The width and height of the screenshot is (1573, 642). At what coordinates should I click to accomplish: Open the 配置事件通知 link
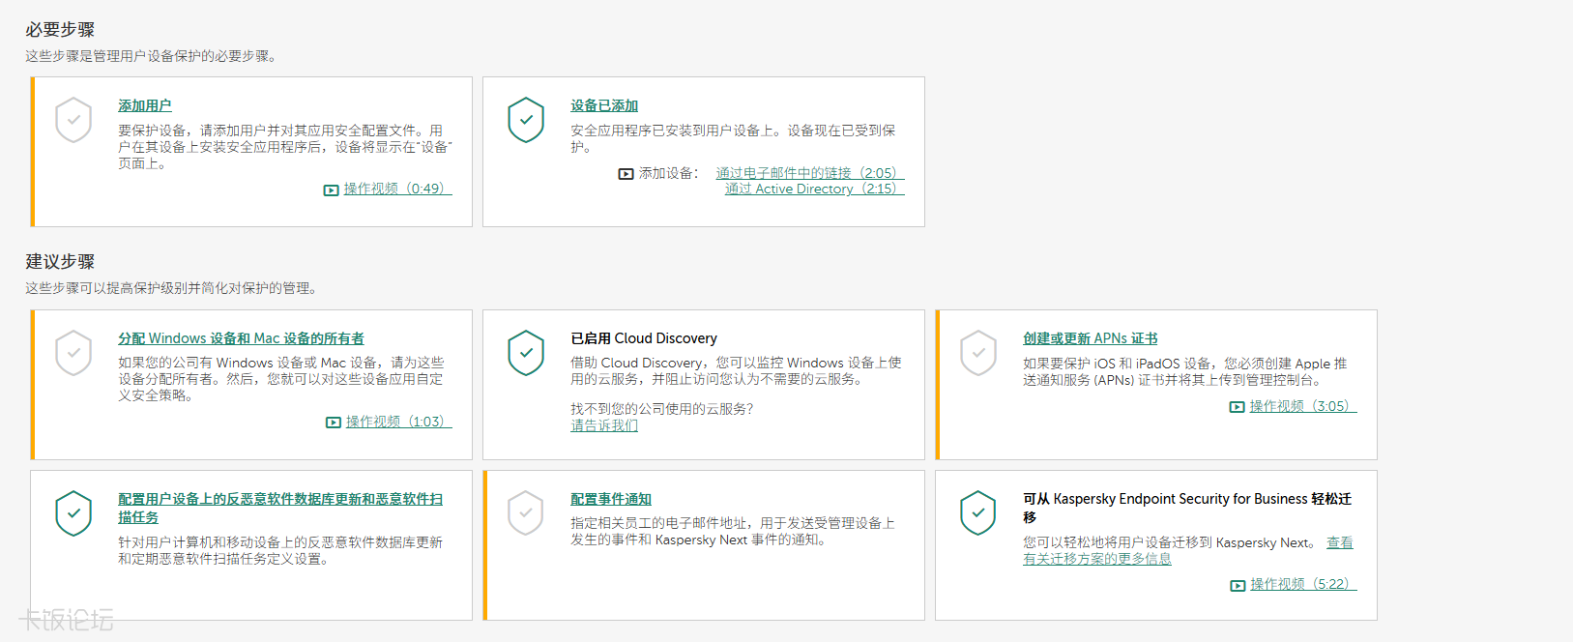(x=611, y=499)
